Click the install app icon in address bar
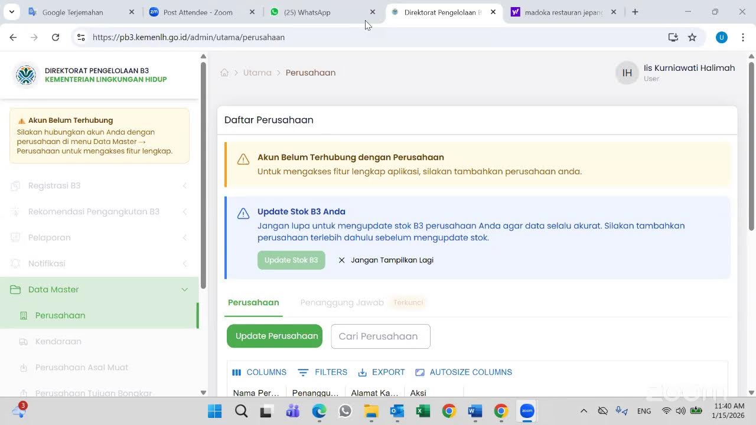Image resolution: width=756 pixels, height=425 pixels. (x=673, y=37)
